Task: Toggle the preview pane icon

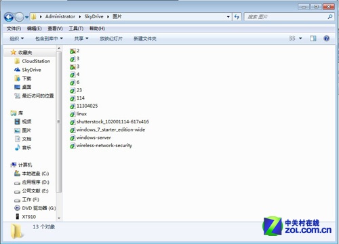Action: [313, 39]
